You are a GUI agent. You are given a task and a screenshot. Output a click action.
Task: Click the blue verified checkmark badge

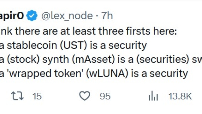tap(32, 16)
